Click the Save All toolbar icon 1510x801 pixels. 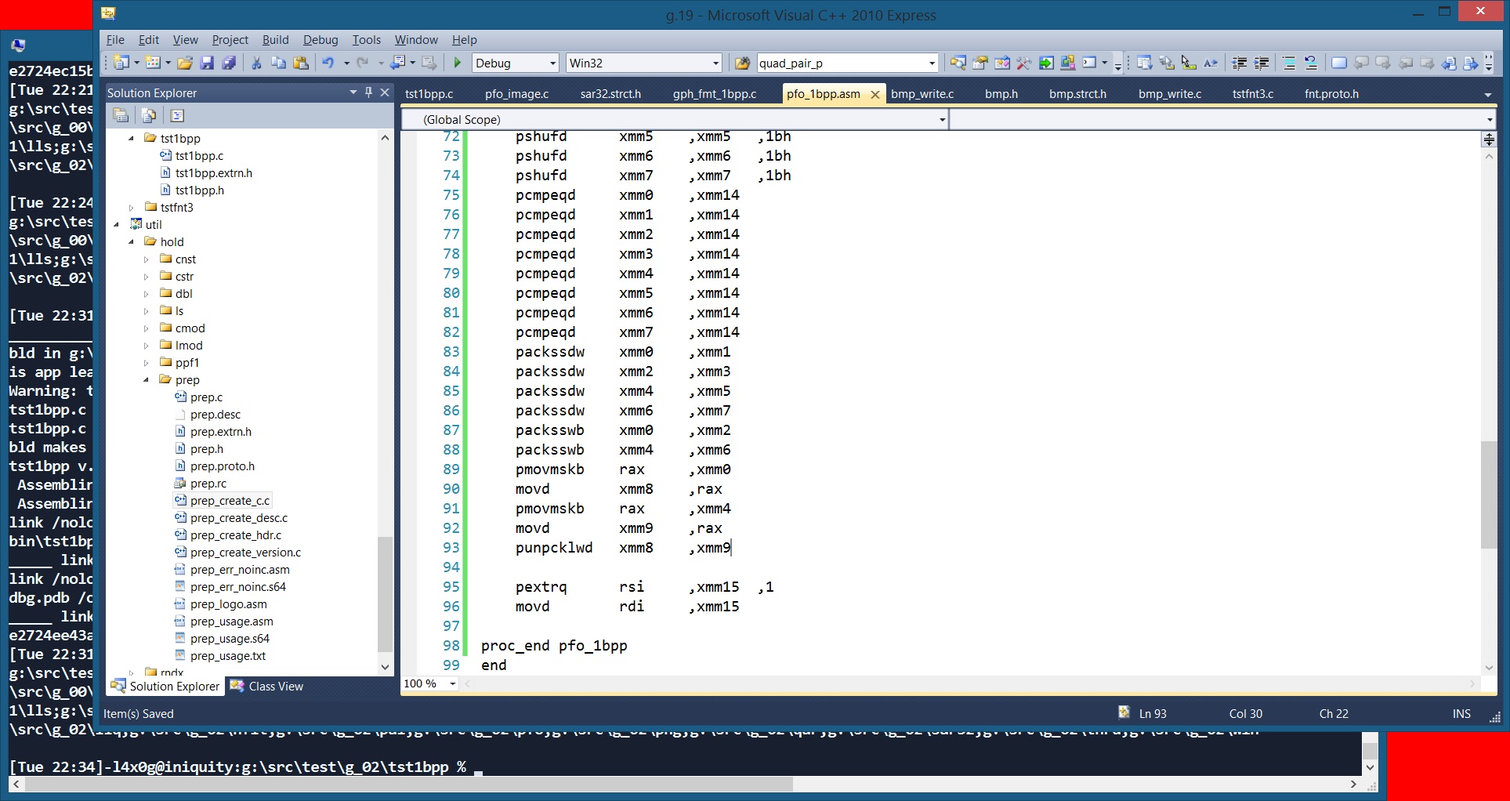click(229, 63)
